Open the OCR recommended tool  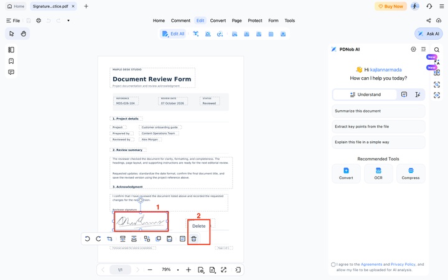coord(378,174)
